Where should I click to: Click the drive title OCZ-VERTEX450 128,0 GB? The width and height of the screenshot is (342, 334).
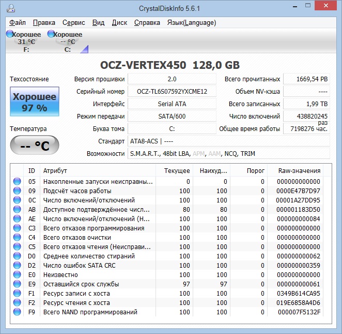coord(170,65)
